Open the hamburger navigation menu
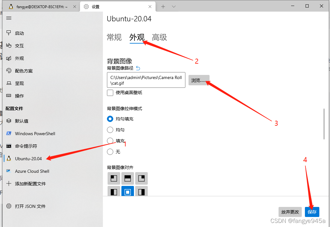The height and width of the screenshot is (227, 330). pos(9,18)
